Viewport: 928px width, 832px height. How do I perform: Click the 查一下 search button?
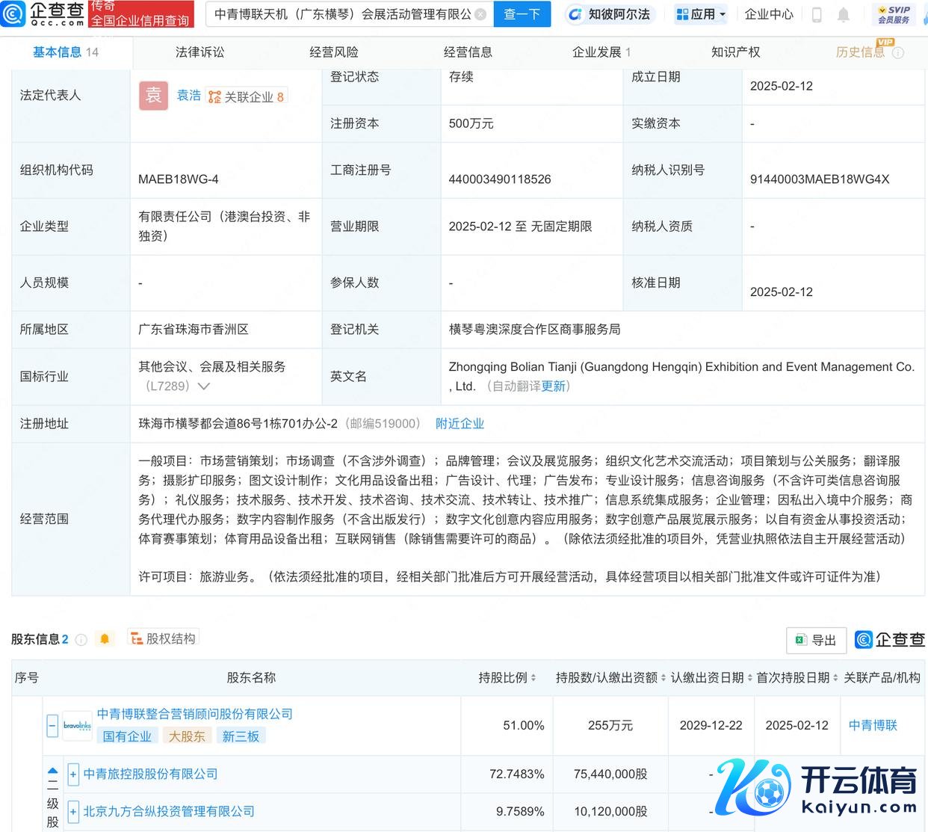(x=522, y=14)
